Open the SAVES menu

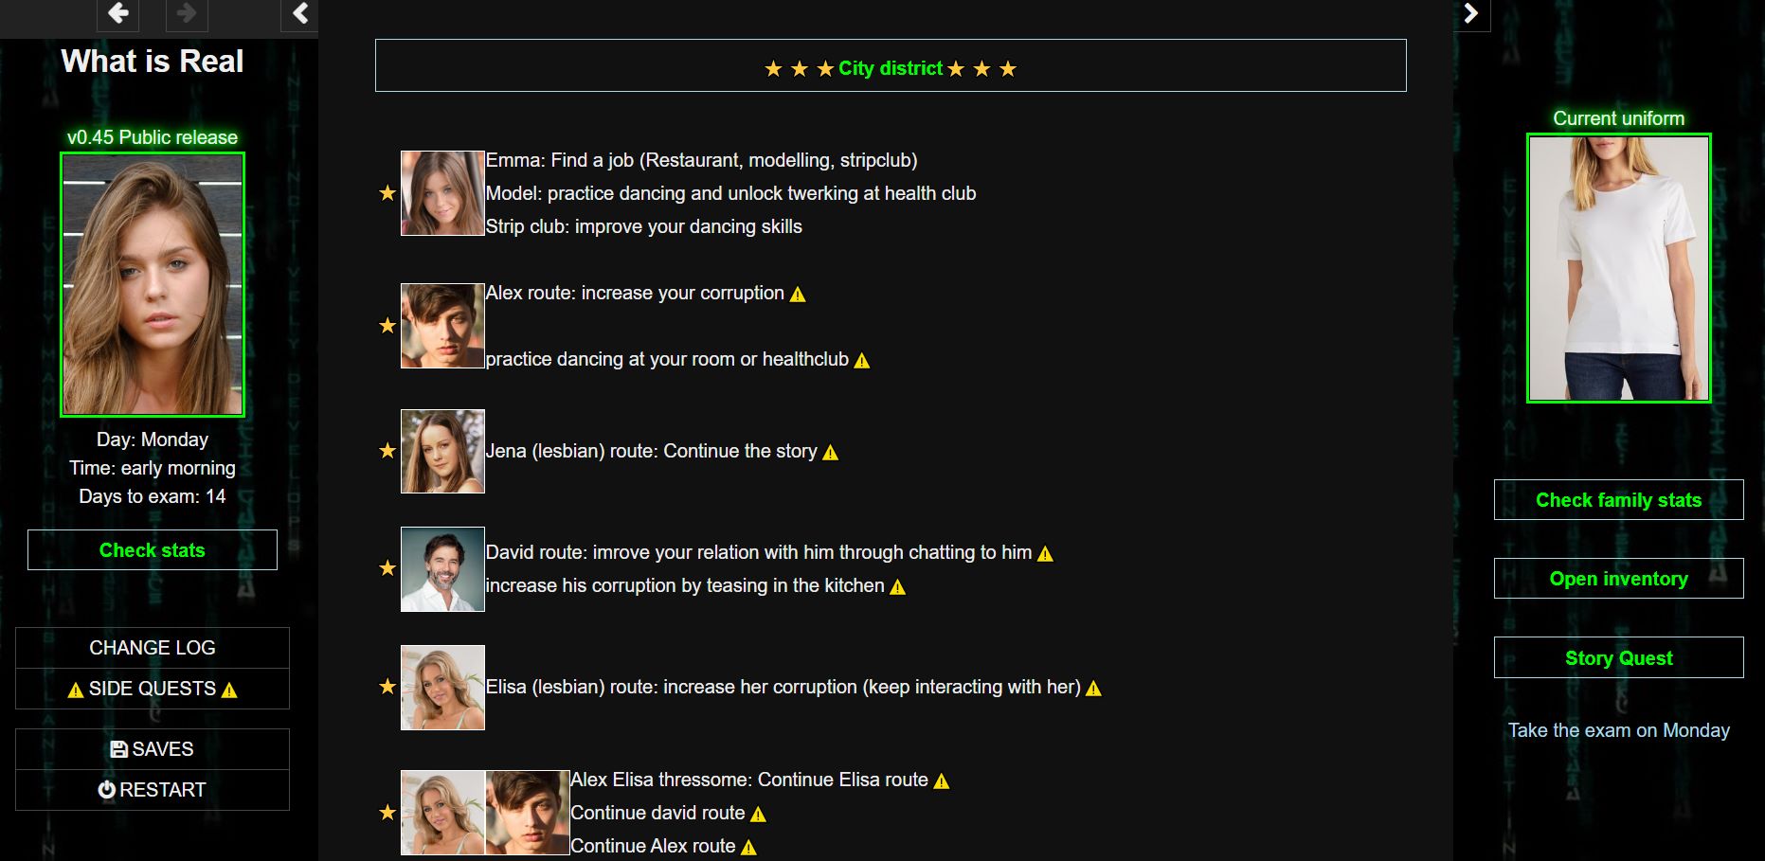click(153, 749)
